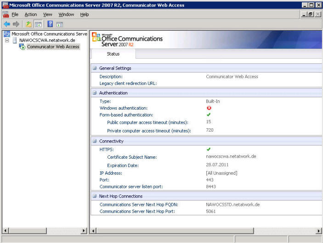The image size is (323, 243).
Task: Open the Help menu
Action: (x=85, y=15)
